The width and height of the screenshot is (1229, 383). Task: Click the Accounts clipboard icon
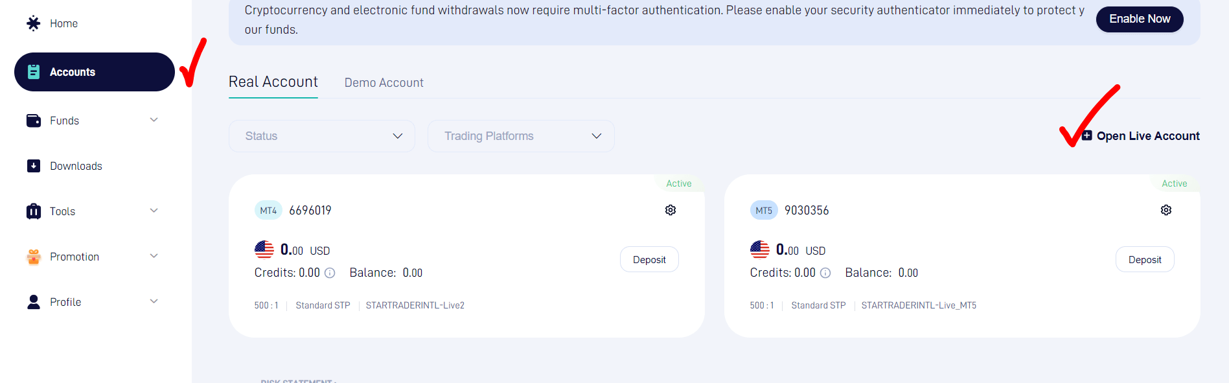(34, 72)
